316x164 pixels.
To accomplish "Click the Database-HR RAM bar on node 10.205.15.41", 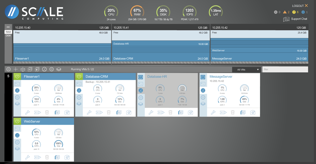I will point(160,44).
